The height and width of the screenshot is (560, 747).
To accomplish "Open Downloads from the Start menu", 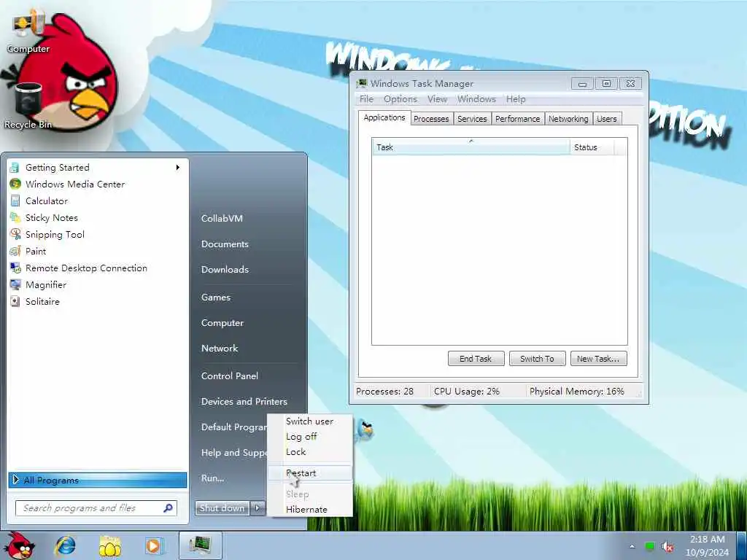I will pos(225,270).
